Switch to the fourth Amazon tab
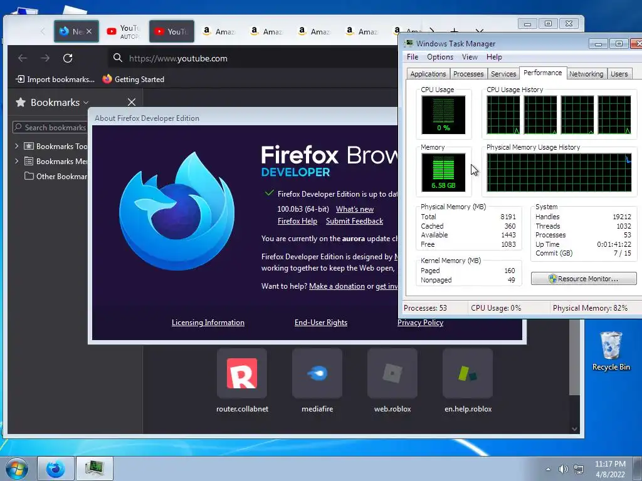Screen dimensions: 642x481 coord(362,31)
